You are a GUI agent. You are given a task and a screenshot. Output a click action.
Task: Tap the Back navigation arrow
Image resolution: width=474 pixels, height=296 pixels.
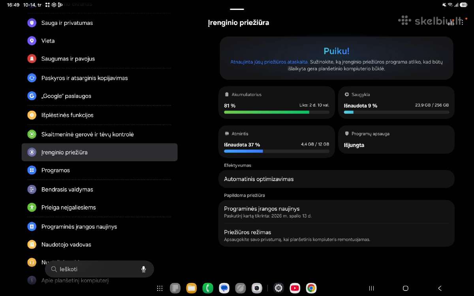[440, 288]
